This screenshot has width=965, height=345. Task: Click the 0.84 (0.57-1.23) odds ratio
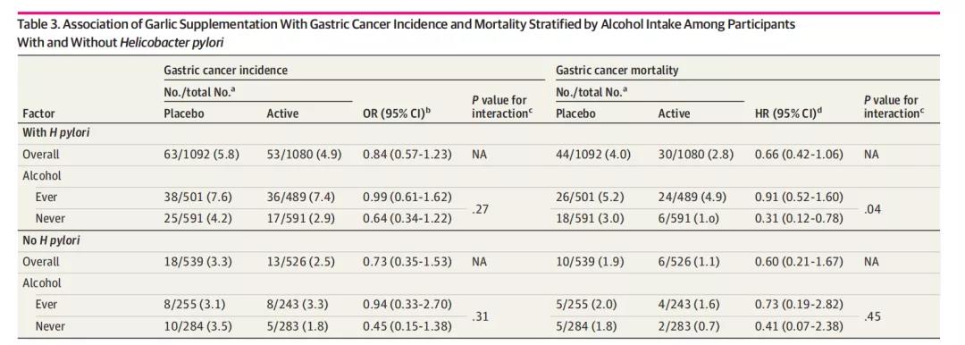[x=407, y=155]
